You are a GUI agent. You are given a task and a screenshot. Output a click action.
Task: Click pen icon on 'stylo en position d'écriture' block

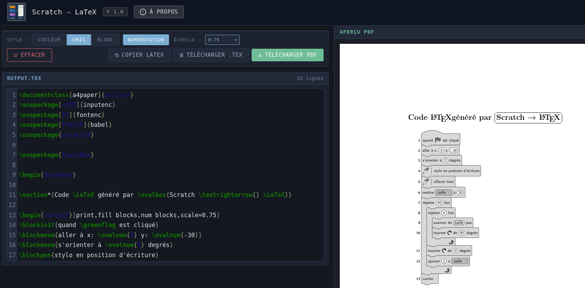426,171
